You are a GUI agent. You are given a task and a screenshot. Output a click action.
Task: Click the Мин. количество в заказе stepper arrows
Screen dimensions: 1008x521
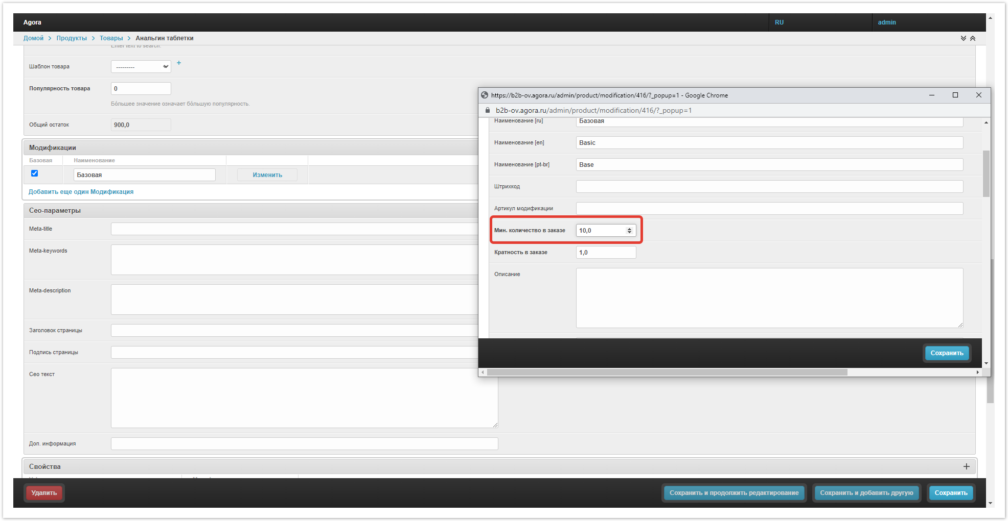click(x=629, y=231)
